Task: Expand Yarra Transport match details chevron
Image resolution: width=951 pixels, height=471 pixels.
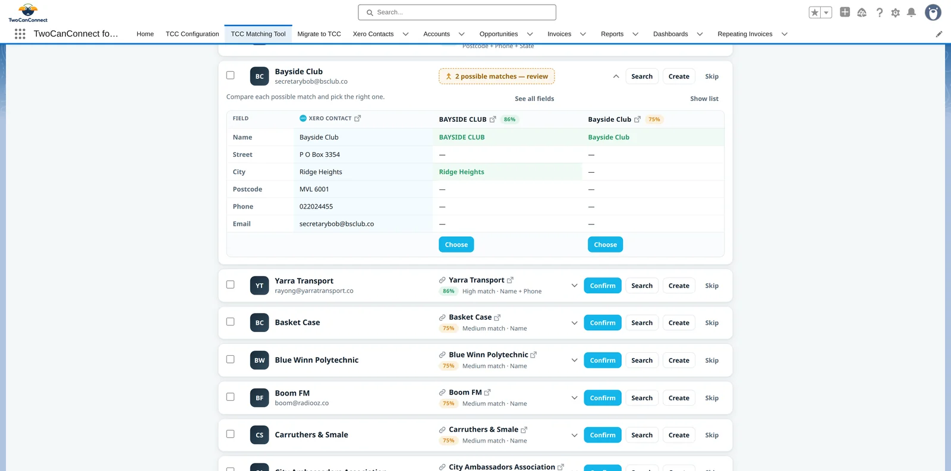Action: [x=574, y=286]
